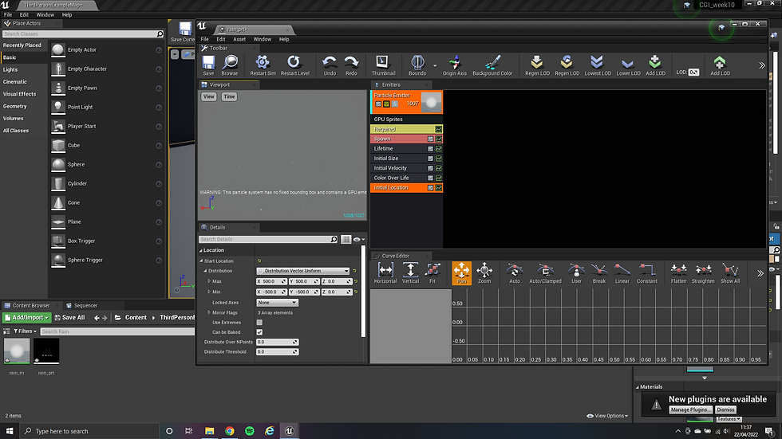Open File menu in main editor
Viewport: 782px width, 439px height.
tap(8, 15)
